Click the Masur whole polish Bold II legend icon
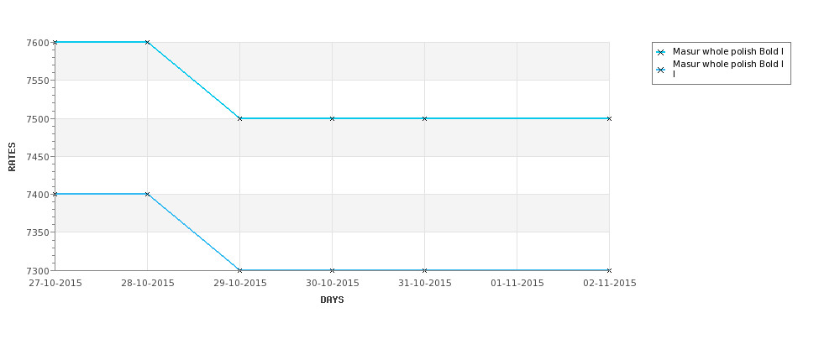Screen dimensions: 819x360 (x=661, y=70)
